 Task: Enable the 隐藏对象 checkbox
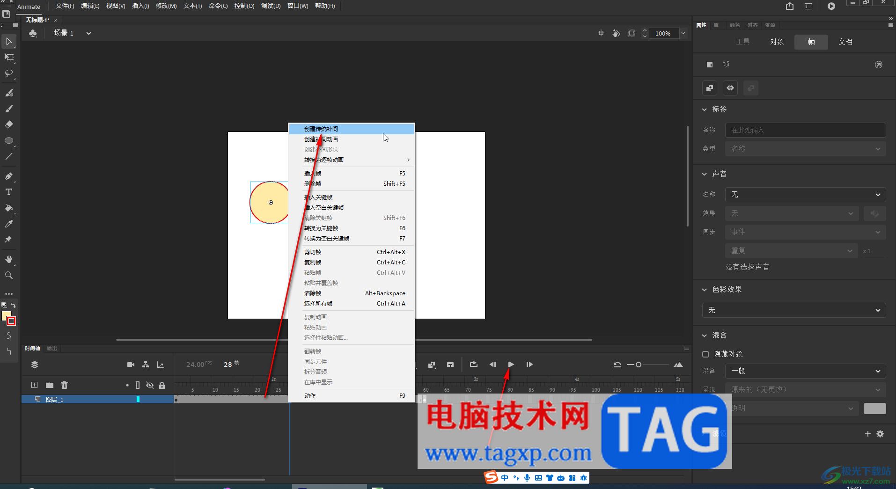pos(705,354)
